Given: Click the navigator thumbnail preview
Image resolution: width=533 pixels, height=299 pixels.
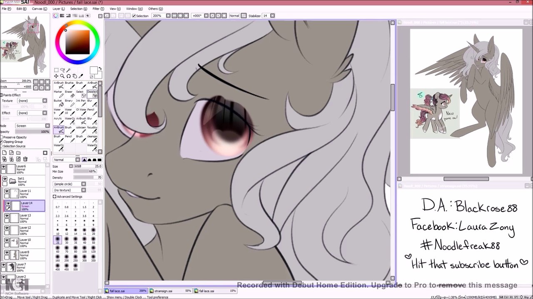Looking at the screenshot, I should (x=25, y=46).
